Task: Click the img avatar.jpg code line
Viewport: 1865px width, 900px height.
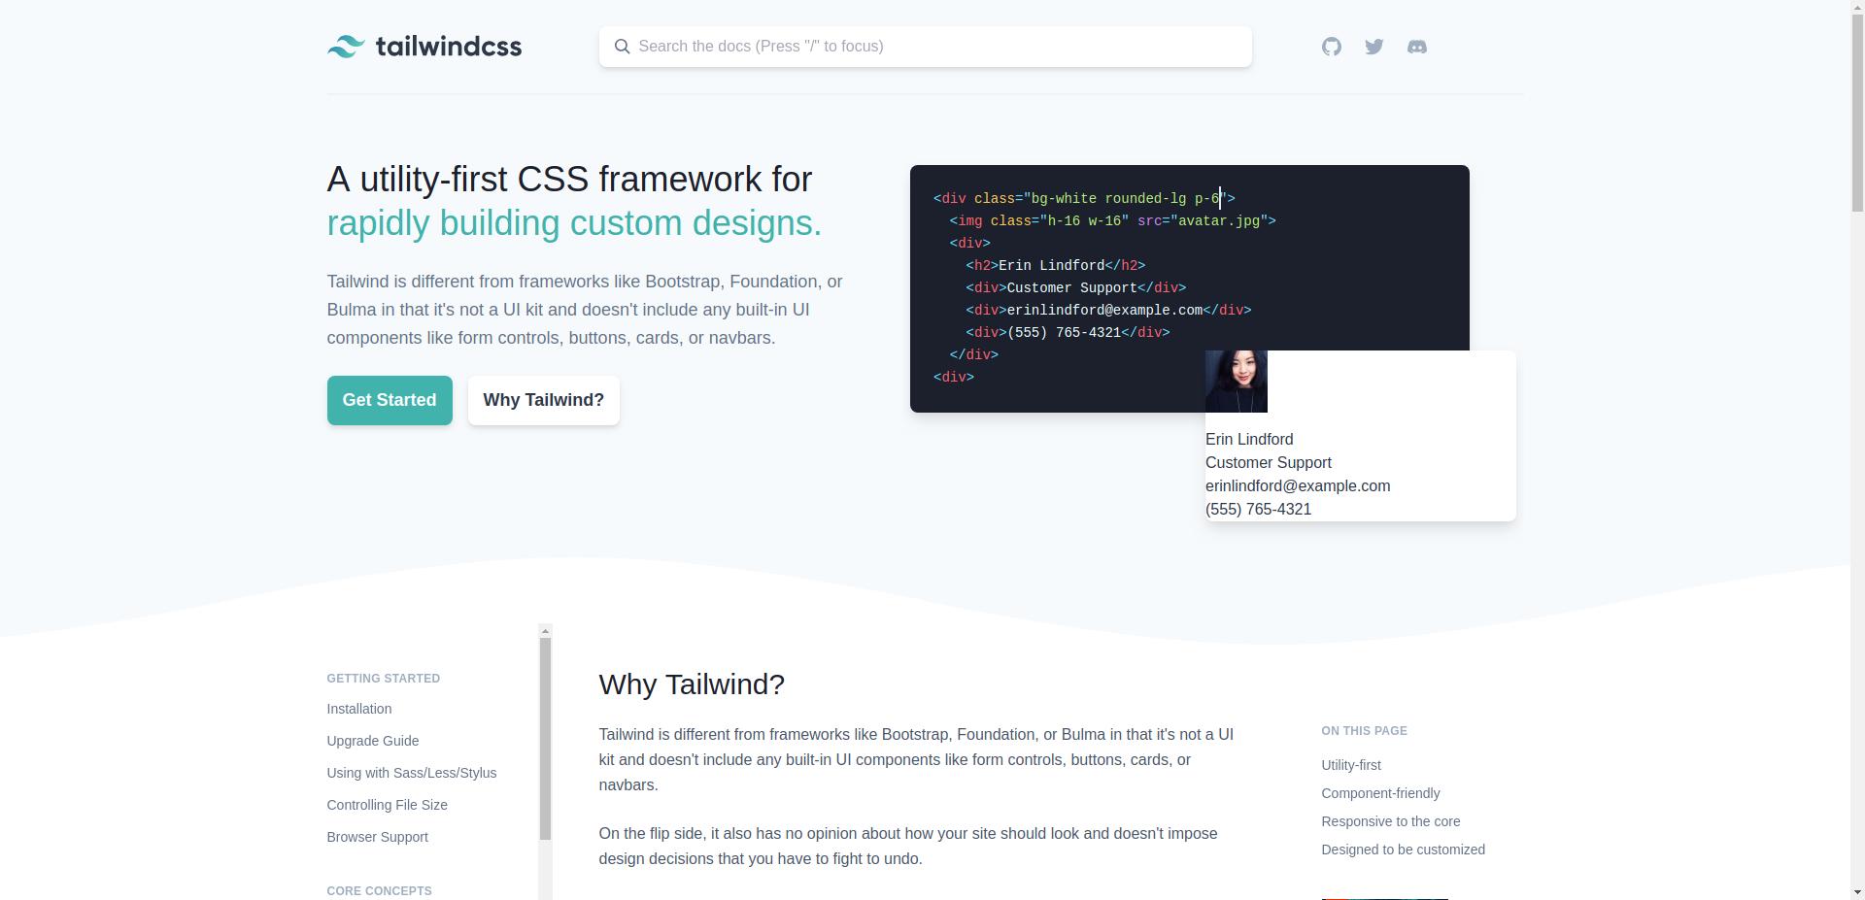Action: [1113, 221]
